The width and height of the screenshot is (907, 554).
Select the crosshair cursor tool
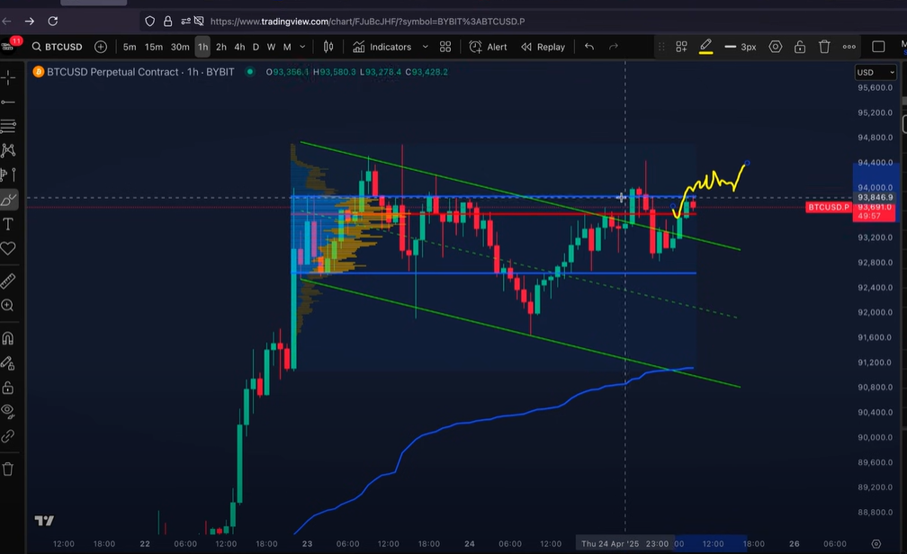[x=8, y=77]
